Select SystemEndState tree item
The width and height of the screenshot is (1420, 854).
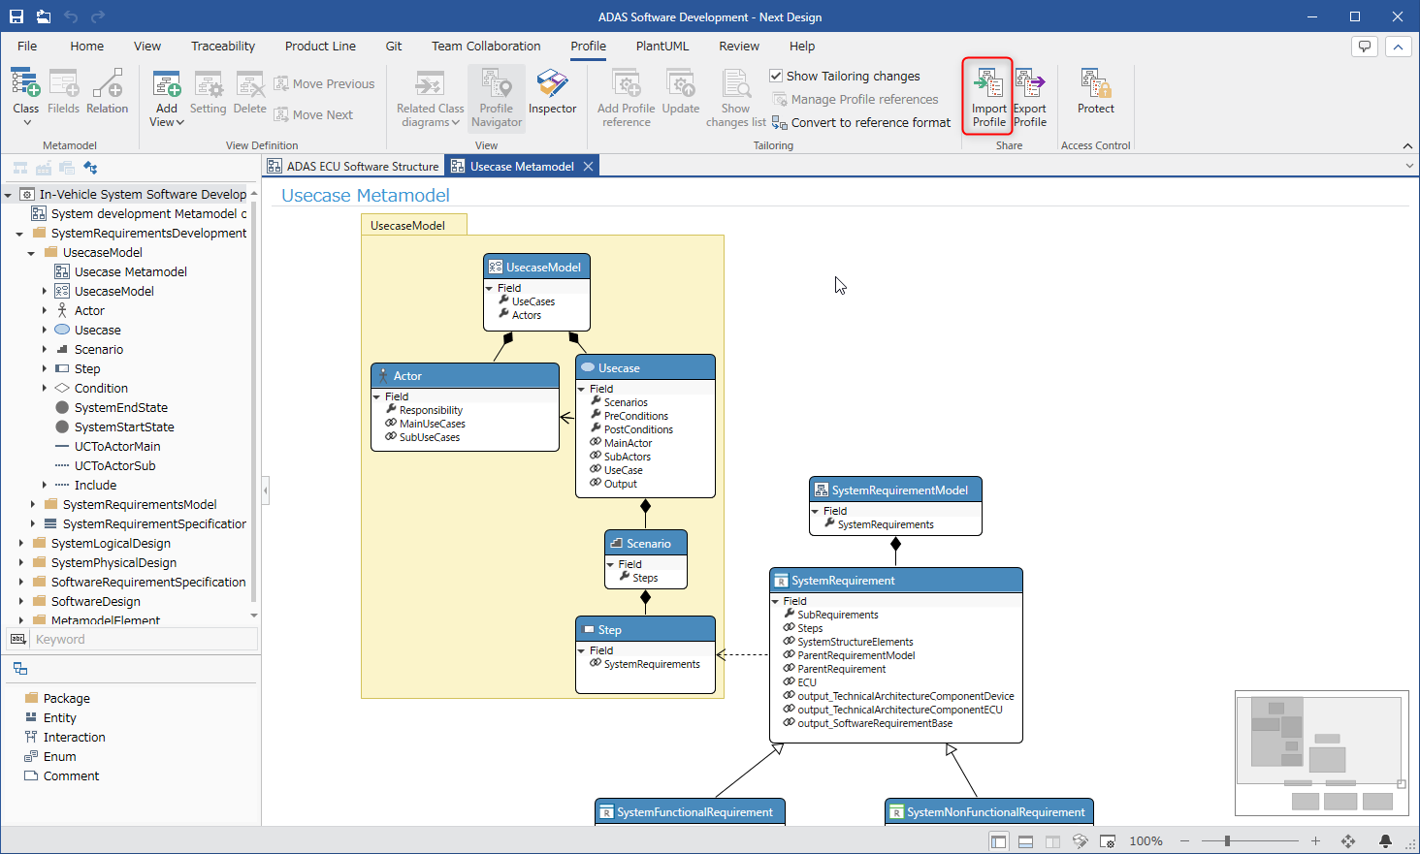point(121,408)
